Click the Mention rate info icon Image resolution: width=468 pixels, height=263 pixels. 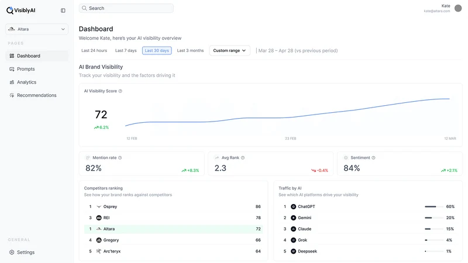pos(120,158)
